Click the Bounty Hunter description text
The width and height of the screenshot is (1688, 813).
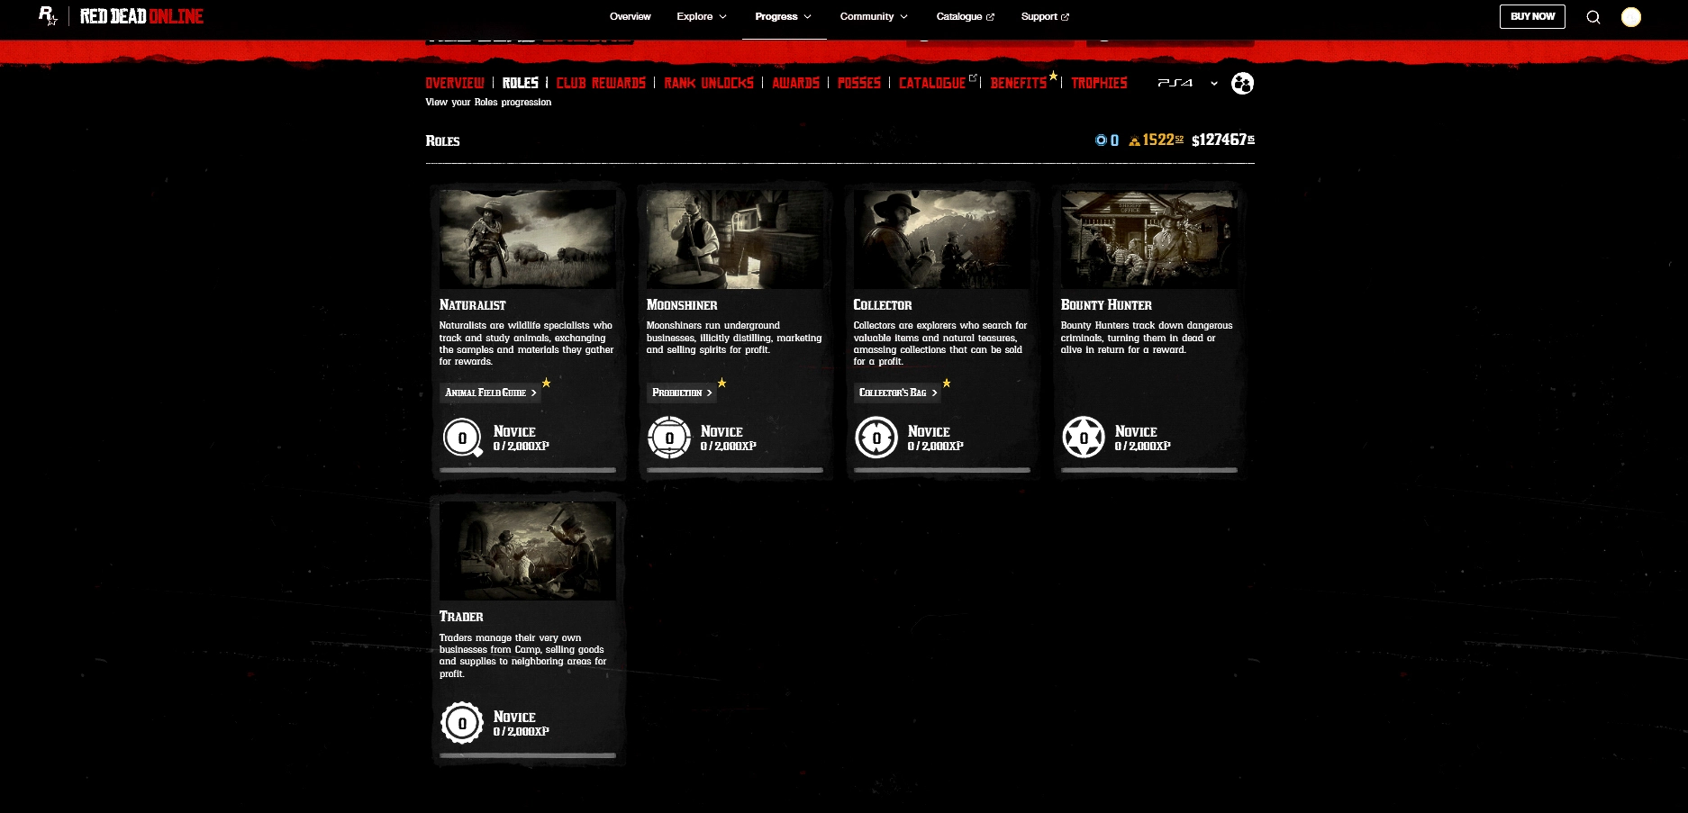click(1147, 338)
